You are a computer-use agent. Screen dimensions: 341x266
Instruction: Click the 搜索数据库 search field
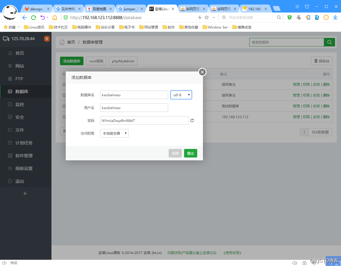coord(287,42)
